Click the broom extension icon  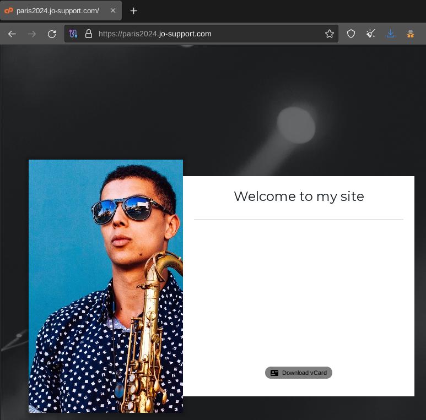pos(371,34)
